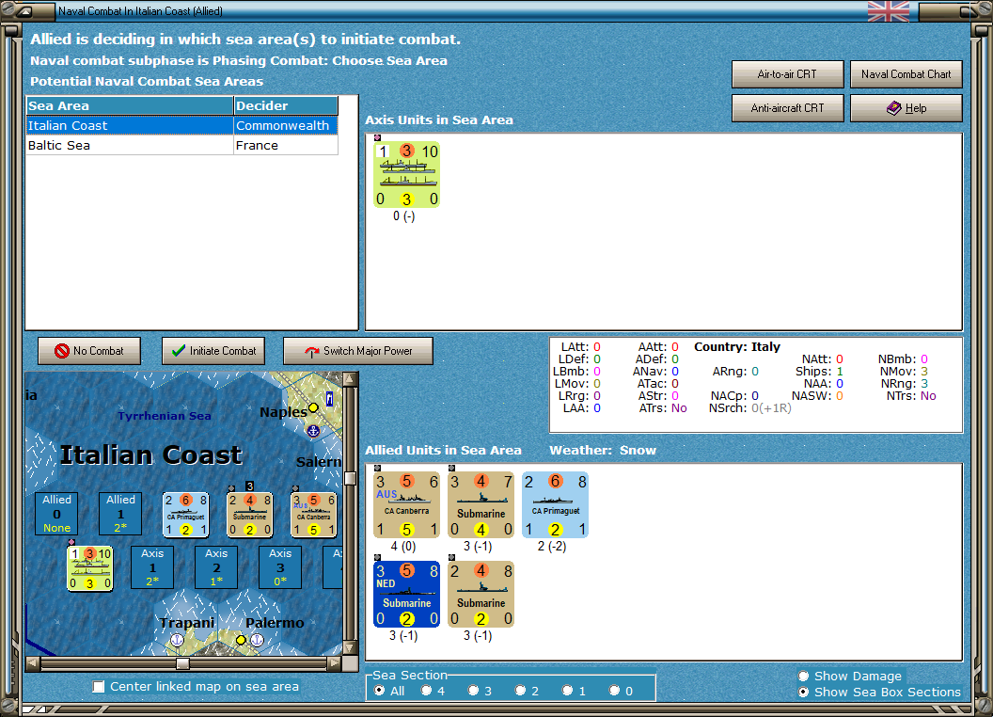Select sea section 3 radio button
This screenshot has width=993, height=717.
[x=473, y=691]
